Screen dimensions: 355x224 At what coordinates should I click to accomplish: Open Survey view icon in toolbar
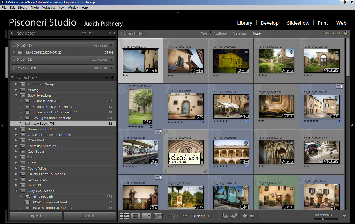point(158,216)
